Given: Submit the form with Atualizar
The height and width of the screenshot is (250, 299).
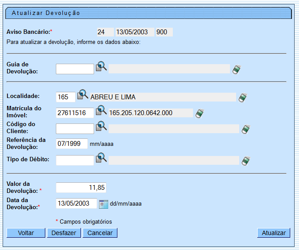Looking at the screenshot, I should (x=273, y=233).
